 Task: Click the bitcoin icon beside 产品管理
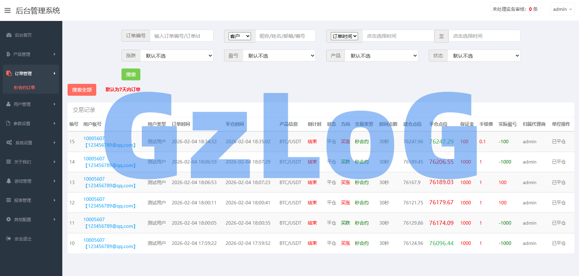8,54
